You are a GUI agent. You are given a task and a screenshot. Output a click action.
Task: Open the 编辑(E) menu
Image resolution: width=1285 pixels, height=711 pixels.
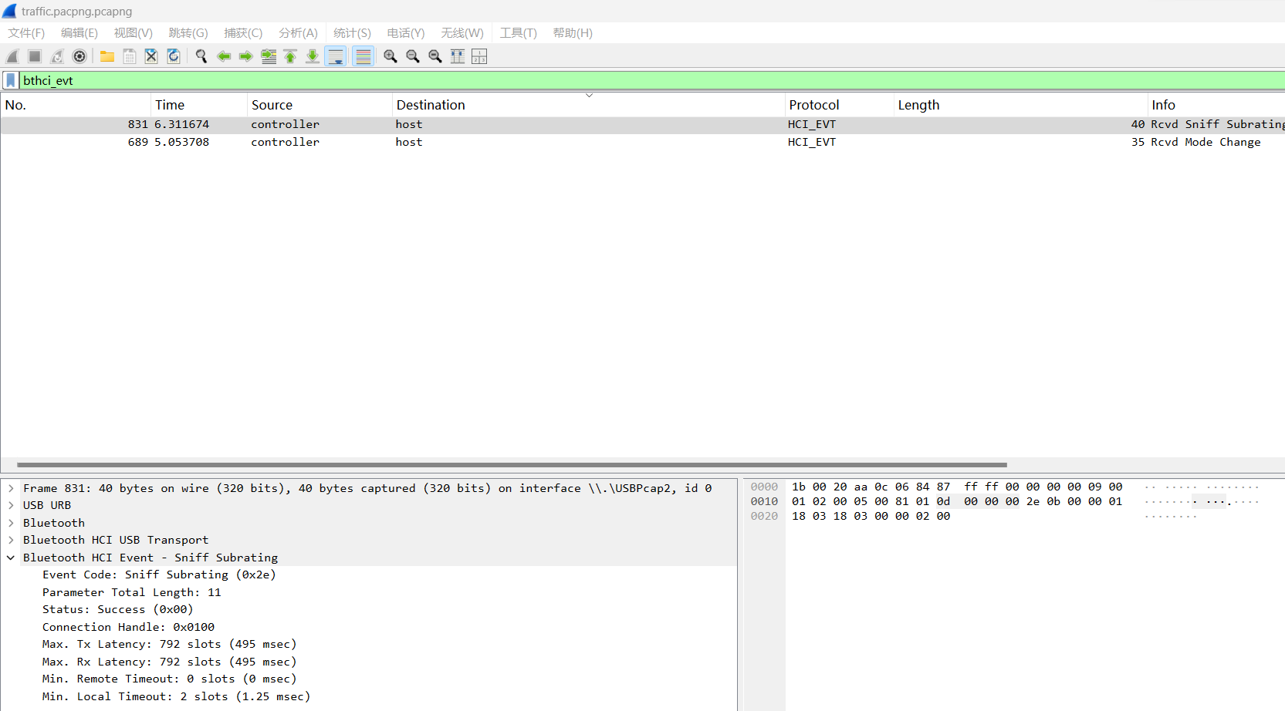click(x=79, y=32)
